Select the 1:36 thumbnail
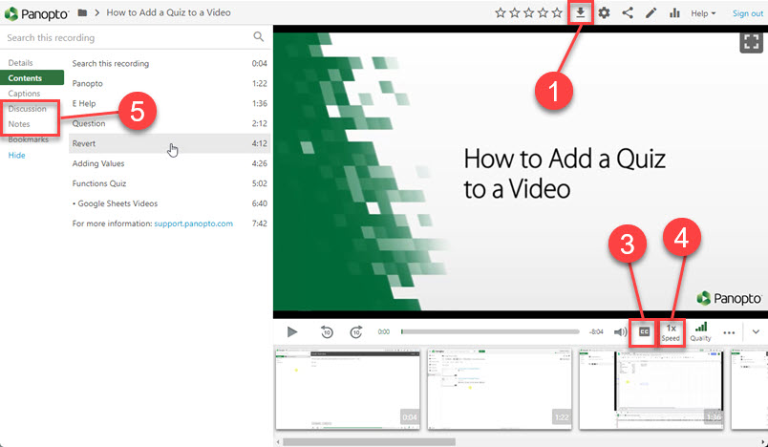The width and height of the screenshot is (768, 447). point(651,390)
